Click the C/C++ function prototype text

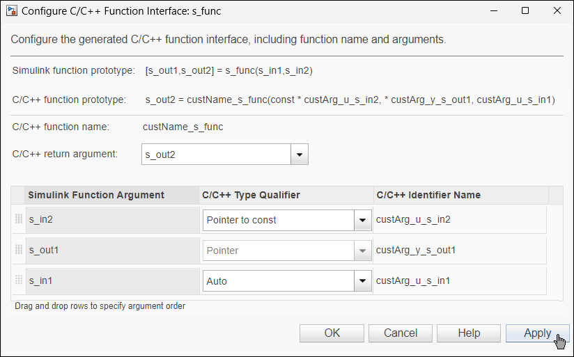(350, 100)
